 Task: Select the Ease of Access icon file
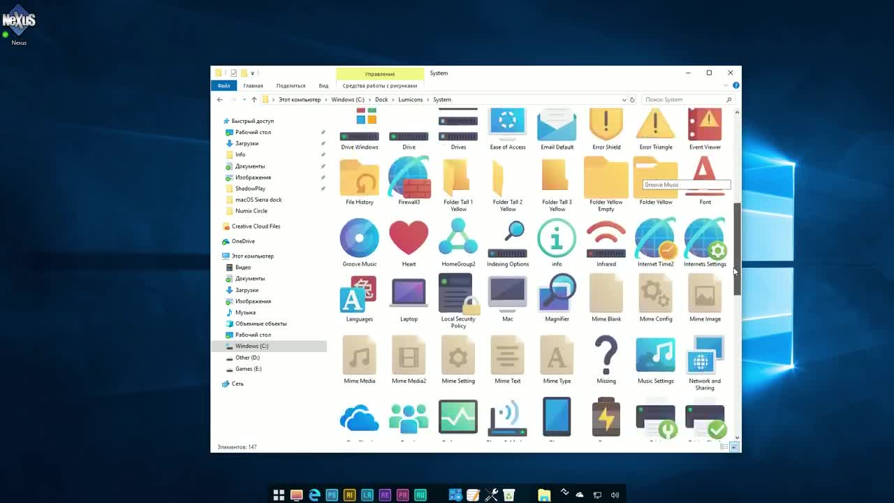508,130
